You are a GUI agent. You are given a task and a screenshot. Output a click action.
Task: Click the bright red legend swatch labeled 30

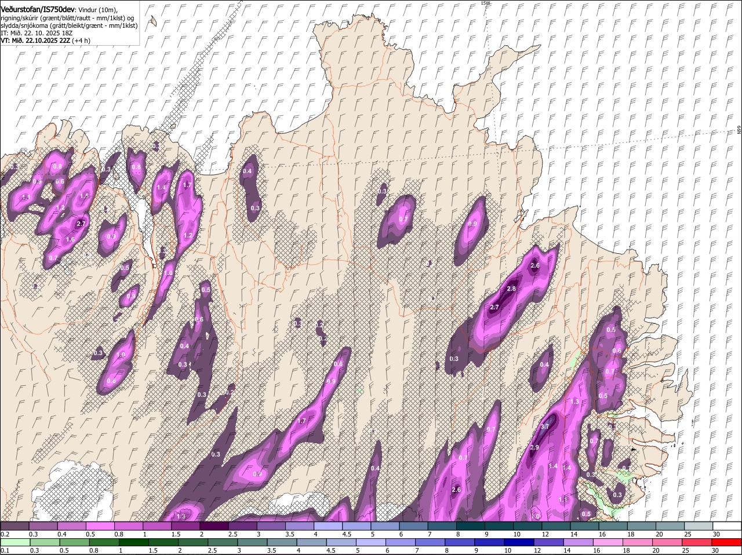pos(727,542)
